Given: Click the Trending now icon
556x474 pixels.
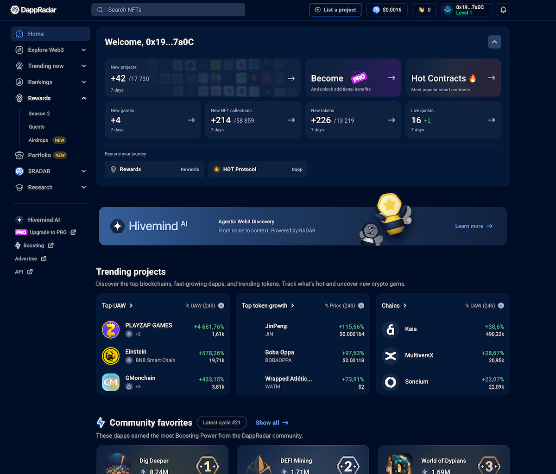Looking at the screenshot, I should click(x=19, y=66).
